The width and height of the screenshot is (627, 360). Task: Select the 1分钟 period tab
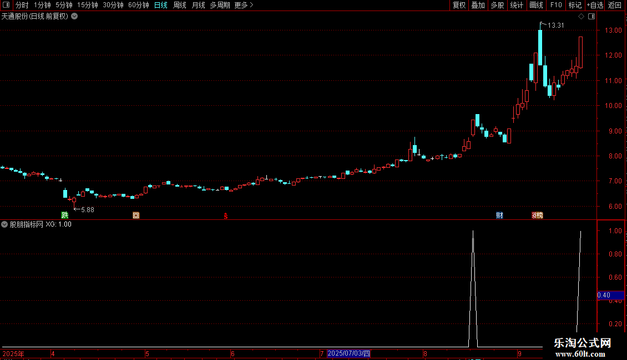tap(42, 5)
